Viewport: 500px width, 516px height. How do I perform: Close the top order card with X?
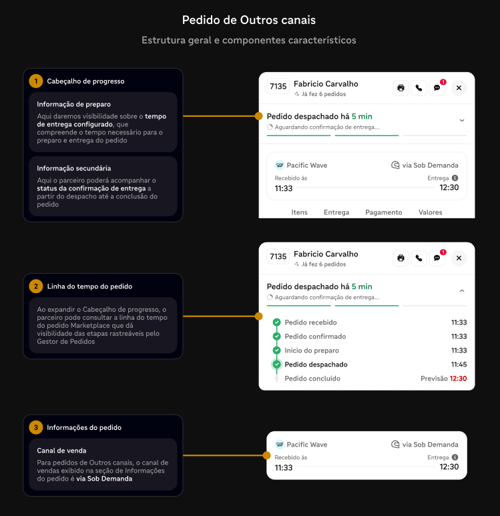click(x=459, y=88)
